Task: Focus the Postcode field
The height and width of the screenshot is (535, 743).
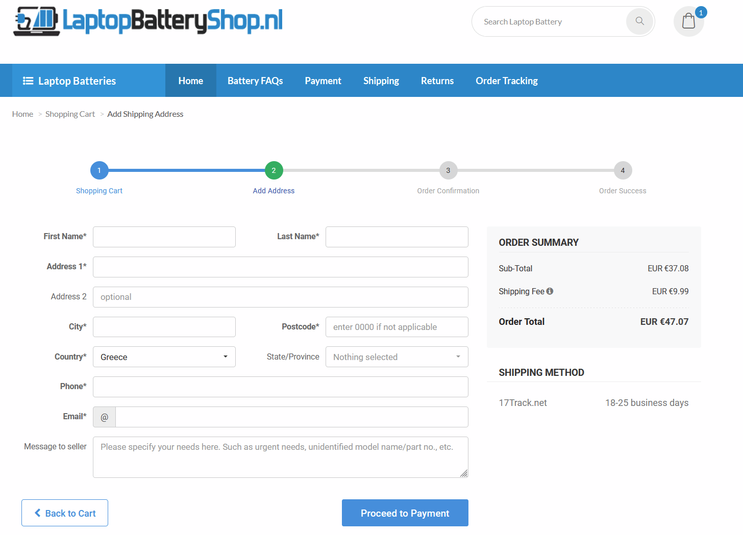Action: coord(397,327)
